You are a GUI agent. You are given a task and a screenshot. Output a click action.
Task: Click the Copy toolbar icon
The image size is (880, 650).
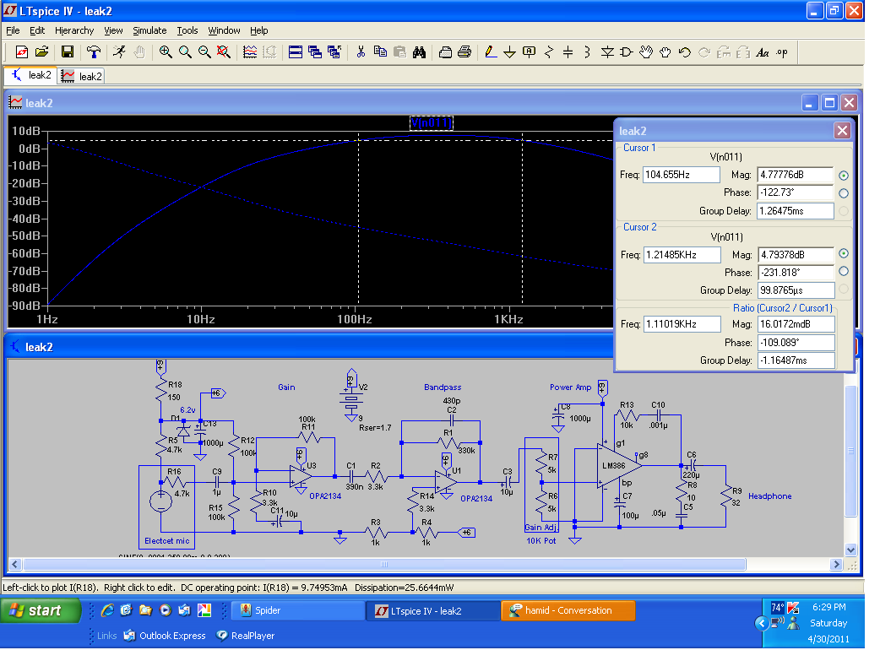(380, 52)
